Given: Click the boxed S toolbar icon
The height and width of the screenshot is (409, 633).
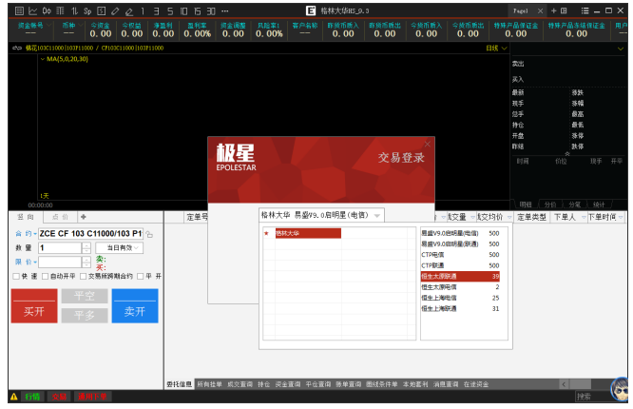Looking at the screenshot, I should tap(102, 10).
